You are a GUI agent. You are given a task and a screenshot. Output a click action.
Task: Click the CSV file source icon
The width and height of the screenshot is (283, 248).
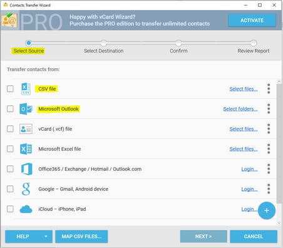26,89
